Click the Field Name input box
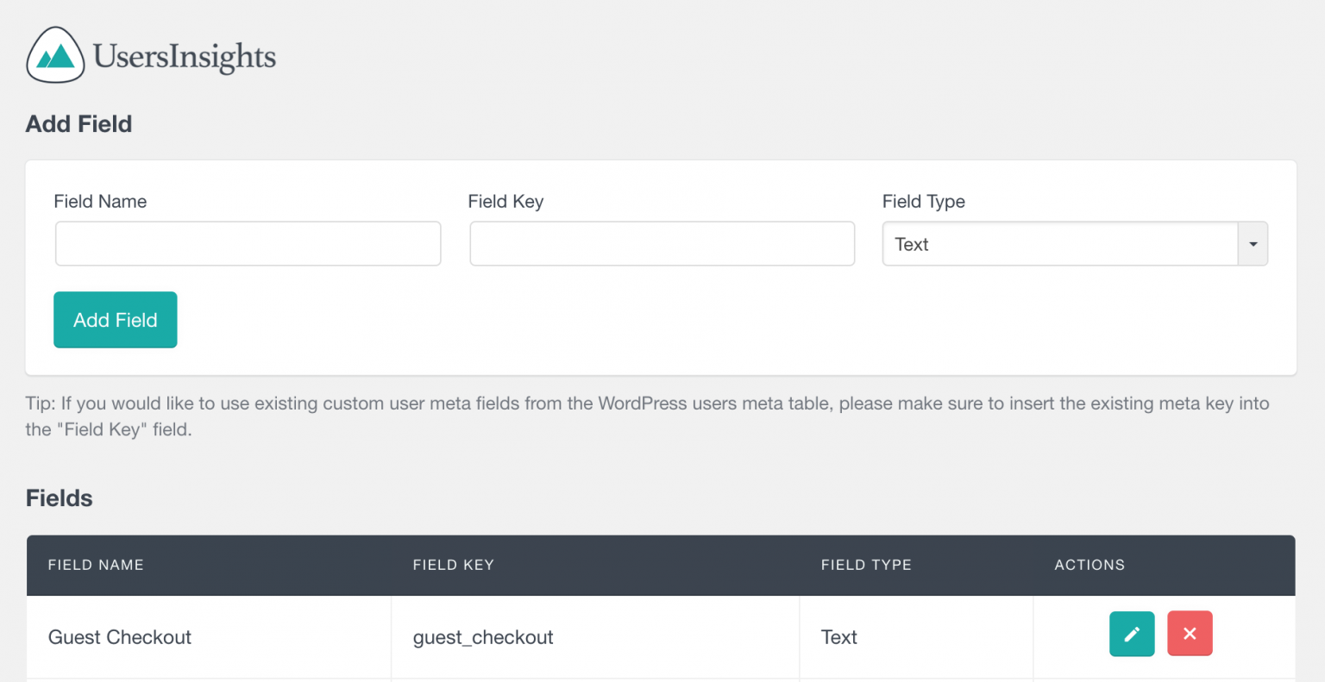Image resolution: width=1325 pixels, height=682 pixels. (x=248, y=244)
